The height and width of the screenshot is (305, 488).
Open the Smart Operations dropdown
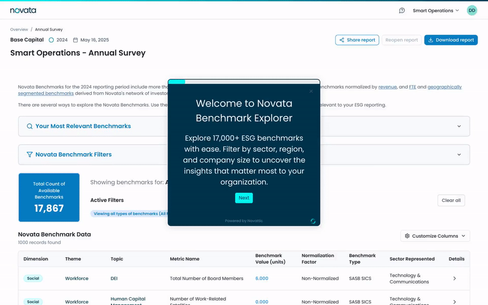pos(436,11)
